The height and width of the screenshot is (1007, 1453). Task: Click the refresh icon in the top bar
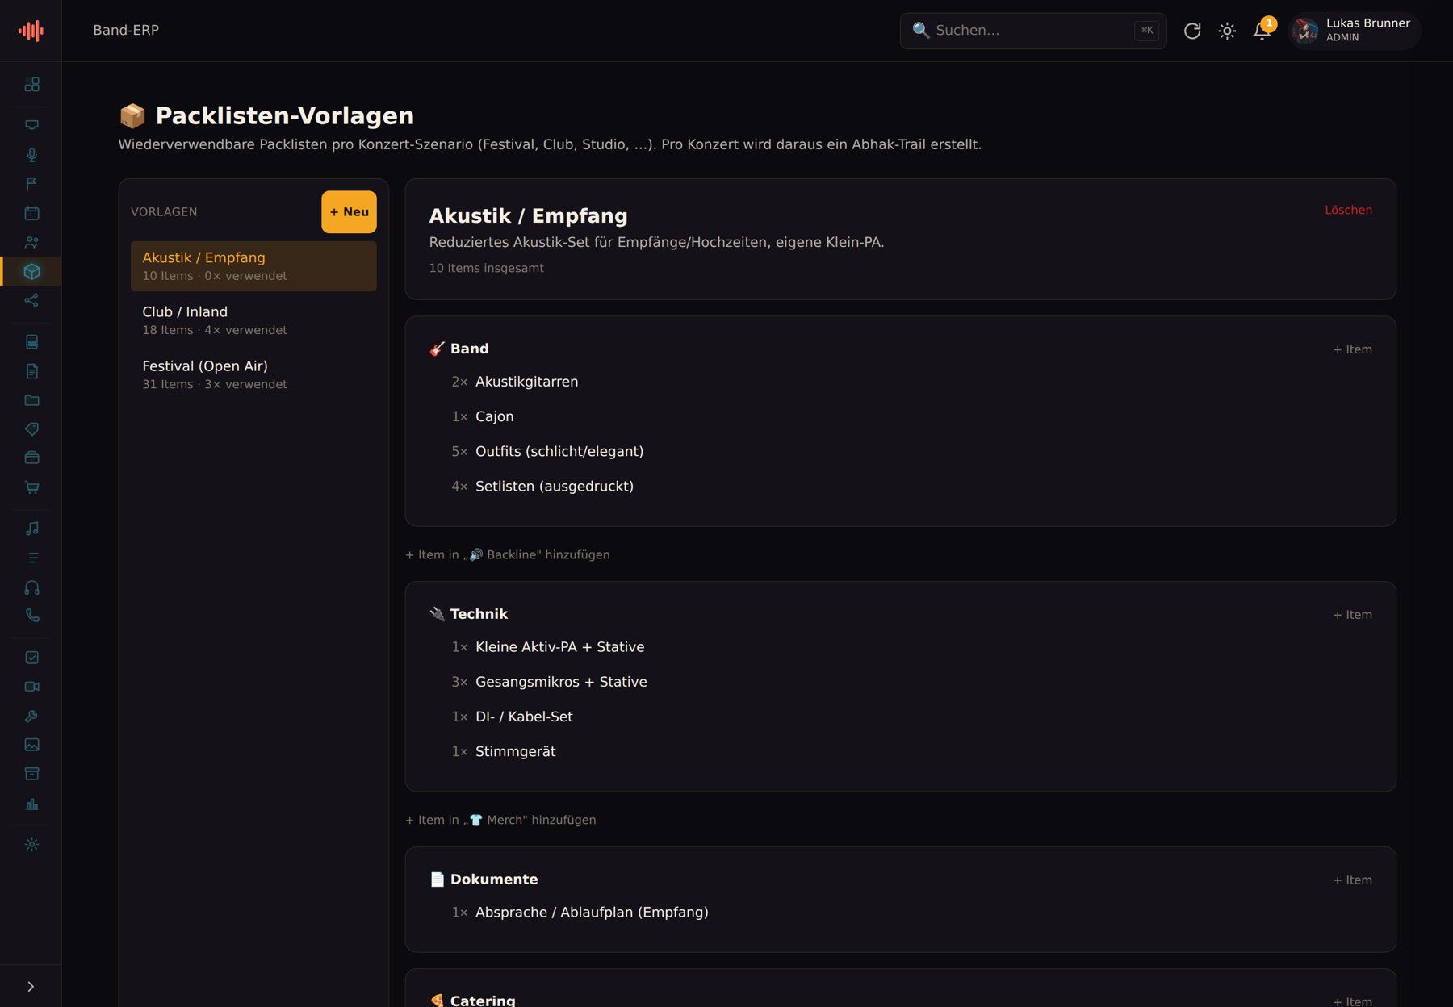(1192, 31)
